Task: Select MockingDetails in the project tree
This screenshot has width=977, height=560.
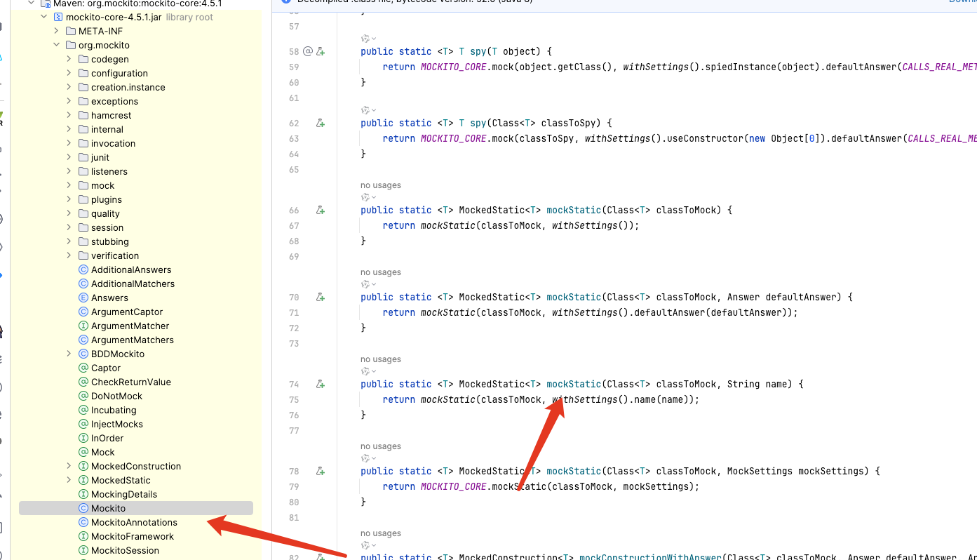Action: 124,494
